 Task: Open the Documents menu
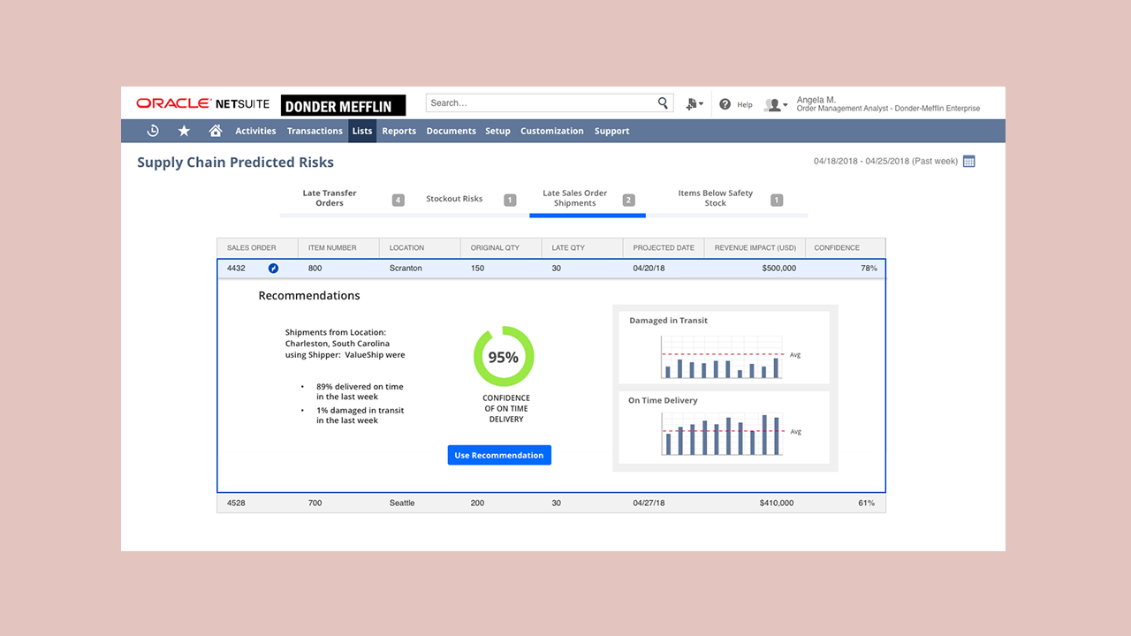pyautogui.click(x=452, y=131)
